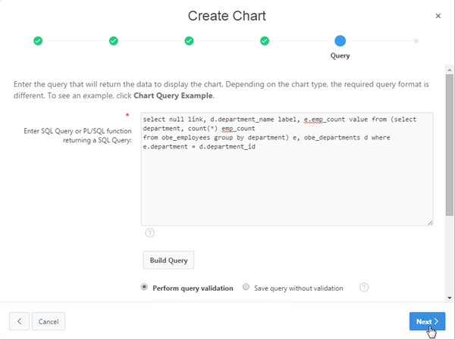Open the Build Query tool
The height and width of the screenshot is (340, 455).
168,260
